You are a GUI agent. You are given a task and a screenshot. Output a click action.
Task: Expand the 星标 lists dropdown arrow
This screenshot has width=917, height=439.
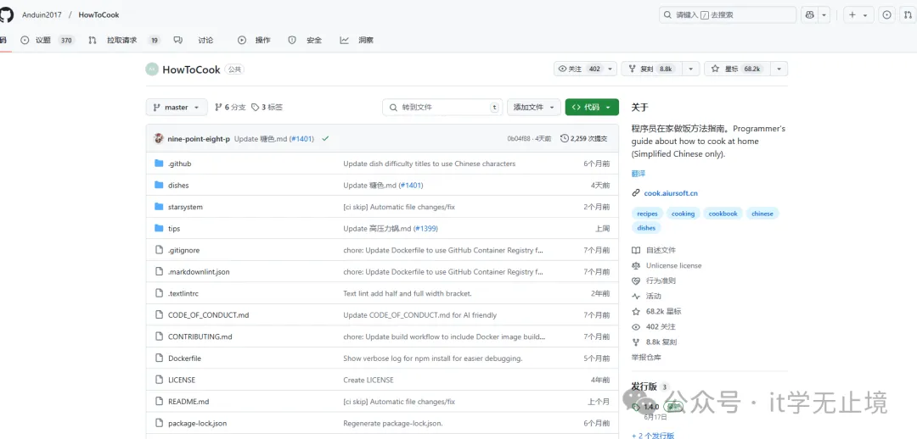click(779, 69)
